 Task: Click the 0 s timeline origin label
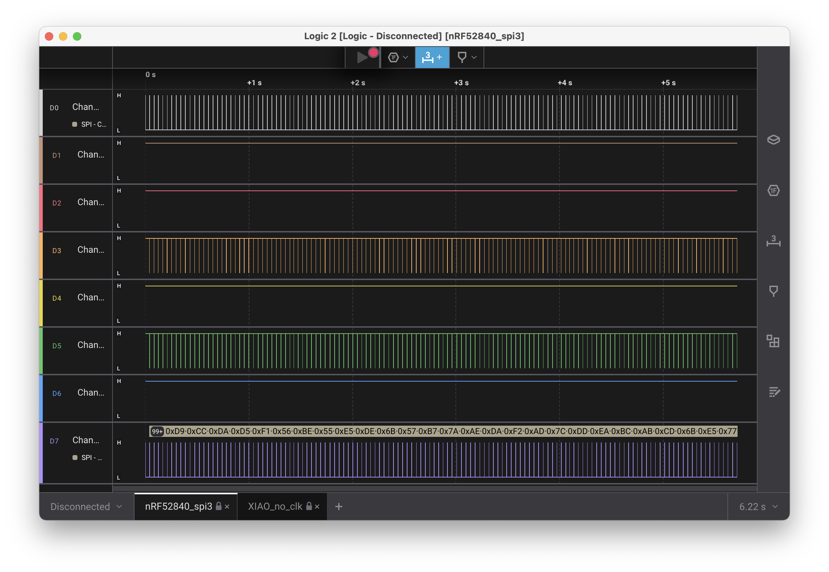tap(150, 75)
